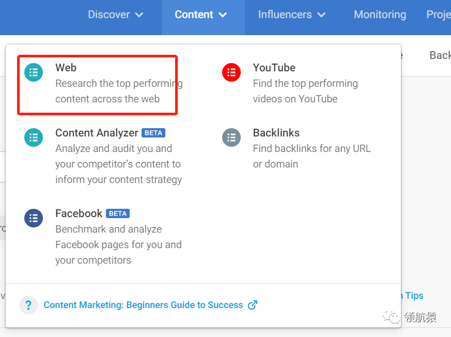The image size is (451, 337).
Task: Open Content Marketing Beginners Guide link
Action: click(x=143, y=305)
